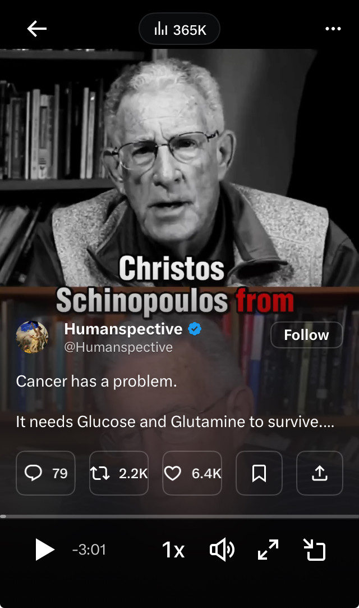The image size is (359, 608).
Task: Follow the Humanspective account
Action: coord(306,335)
